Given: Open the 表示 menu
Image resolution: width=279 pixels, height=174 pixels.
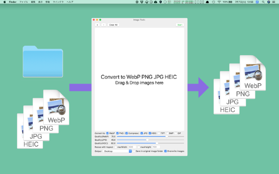Looking at the screenshot, I should [x=40, y=2].
